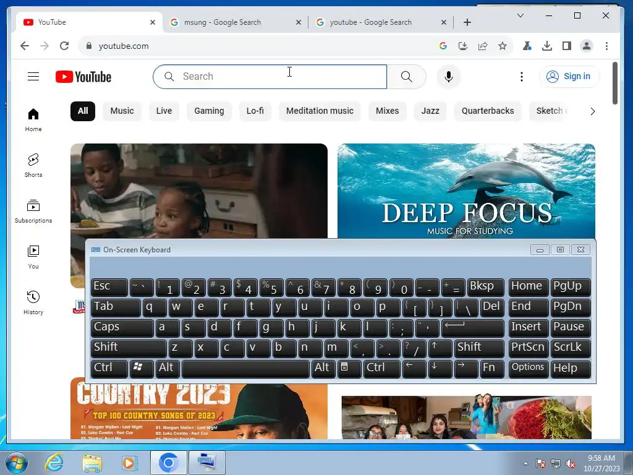Click the Sign in button
The image size is (633, 475).
point(569,76)
